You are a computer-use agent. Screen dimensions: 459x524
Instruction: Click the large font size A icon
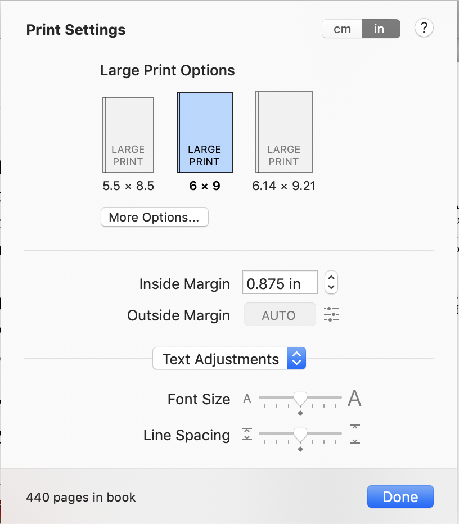tap(354, 399)
